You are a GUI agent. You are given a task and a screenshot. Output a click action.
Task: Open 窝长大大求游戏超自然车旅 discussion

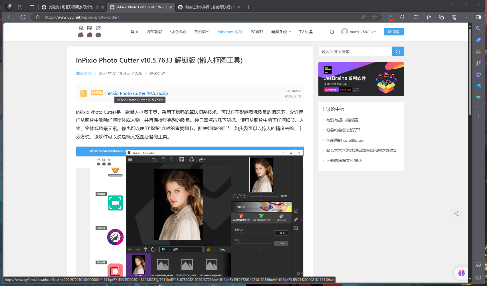point(361,150)
